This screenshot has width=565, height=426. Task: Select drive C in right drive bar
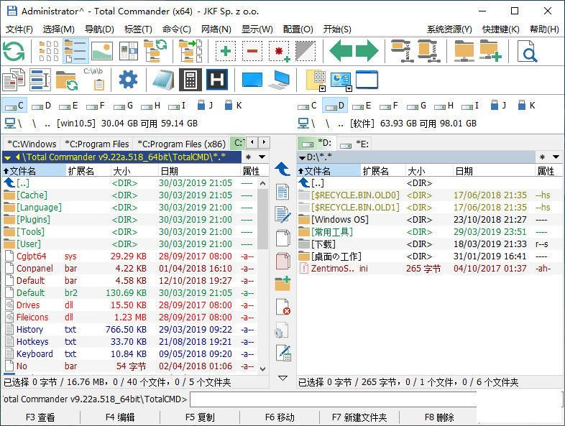pyautogui.click(x=308, y=106)
